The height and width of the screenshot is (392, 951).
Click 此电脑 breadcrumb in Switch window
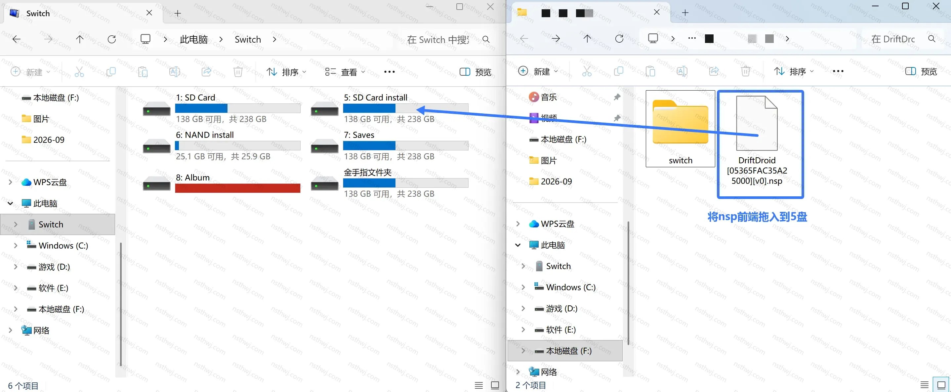(194, 39)
